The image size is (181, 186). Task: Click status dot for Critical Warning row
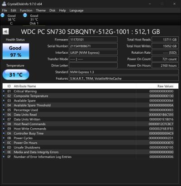tap(4, 91)
